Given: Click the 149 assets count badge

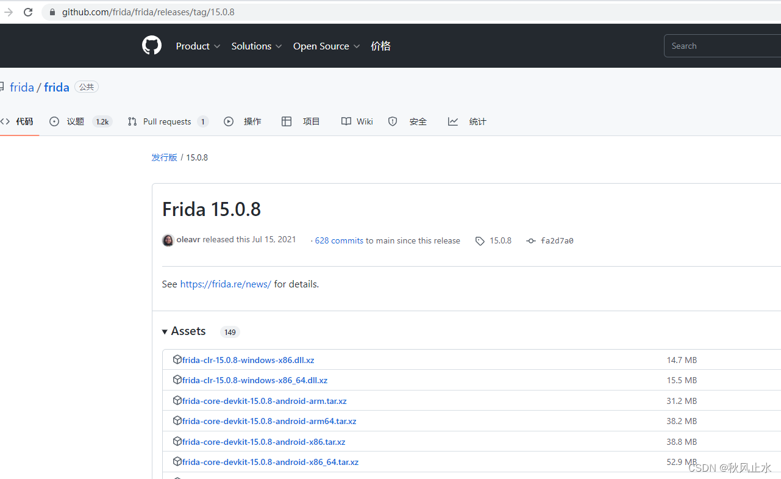Looking at the screenshot, I should 230,333.
